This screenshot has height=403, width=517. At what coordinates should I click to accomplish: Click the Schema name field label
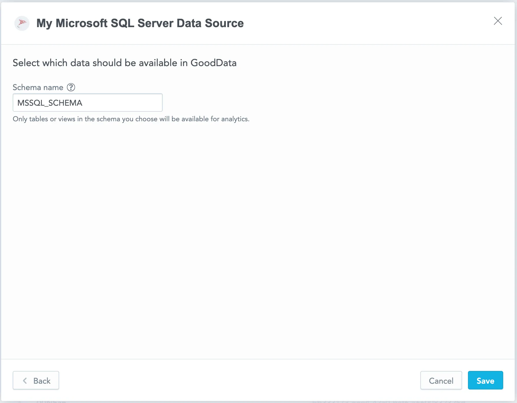(38, 87)
